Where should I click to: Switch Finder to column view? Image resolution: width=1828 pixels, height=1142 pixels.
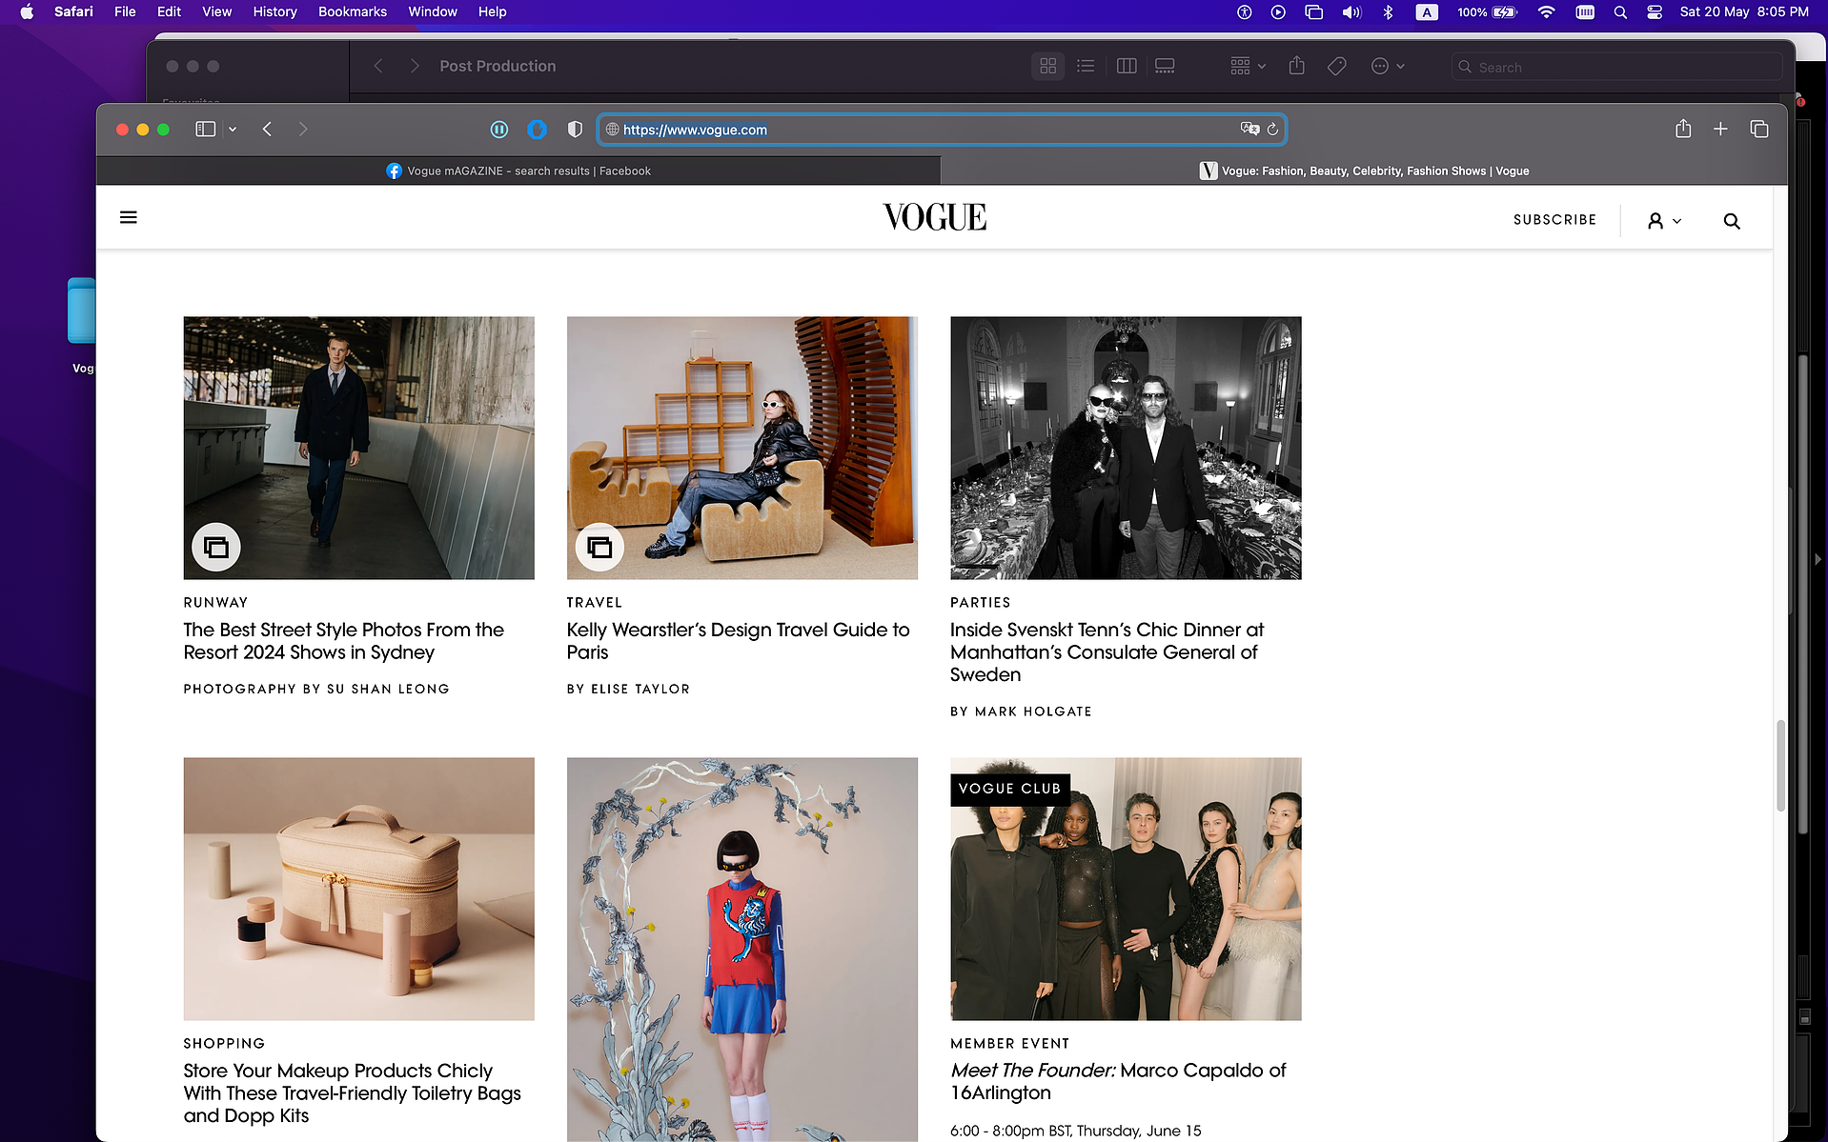tap(1127, 66)
